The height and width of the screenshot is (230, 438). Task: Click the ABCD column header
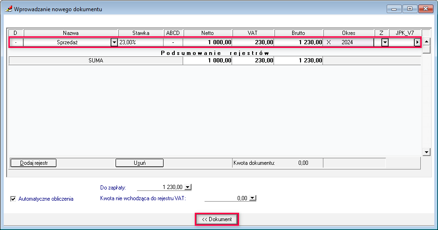(x=173, y=33)
